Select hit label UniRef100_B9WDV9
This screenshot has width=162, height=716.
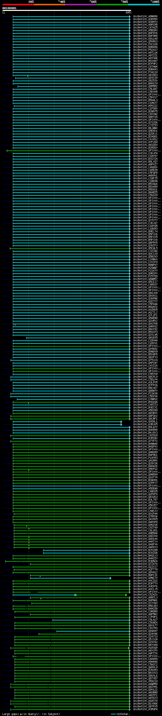145,352
